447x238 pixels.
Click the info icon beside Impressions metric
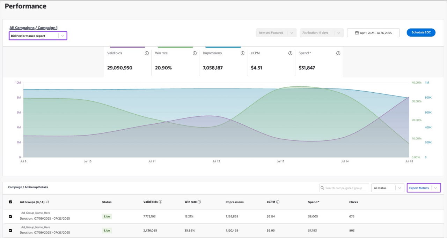(242, 53)
